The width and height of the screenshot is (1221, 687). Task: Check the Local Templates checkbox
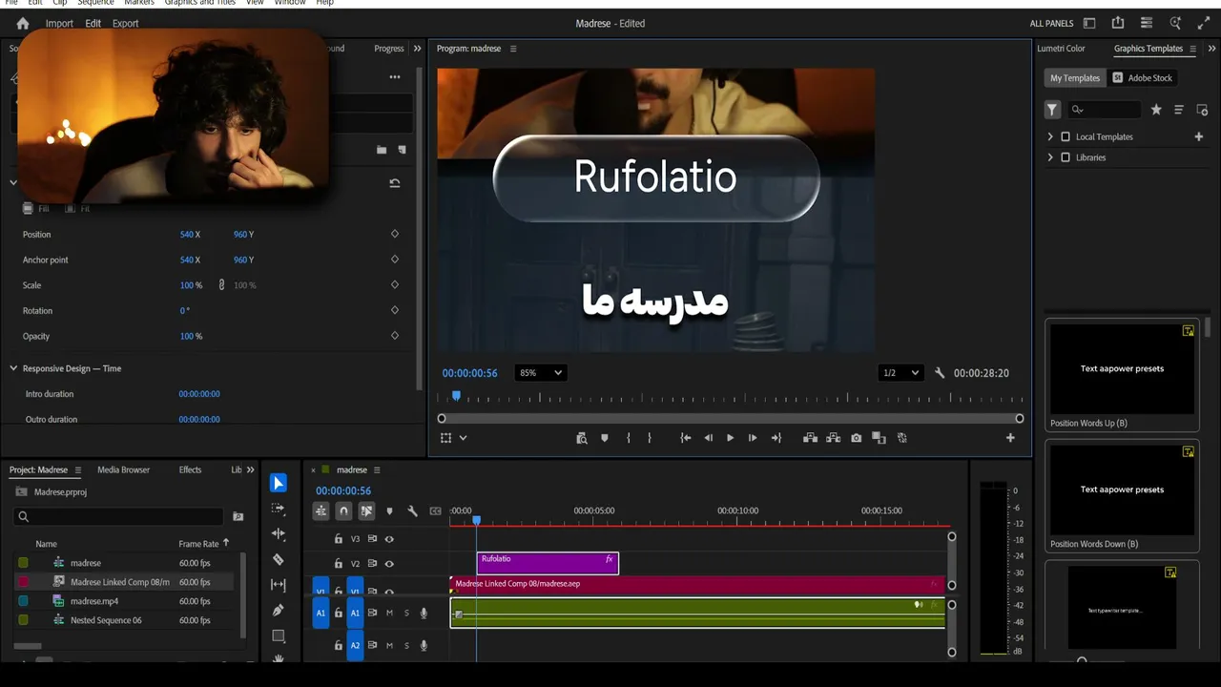coord(1066,136)
